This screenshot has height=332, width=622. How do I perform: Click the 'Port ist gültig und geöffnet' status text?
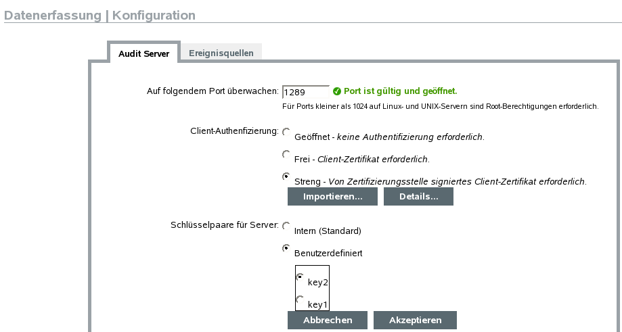click(401, 91)
